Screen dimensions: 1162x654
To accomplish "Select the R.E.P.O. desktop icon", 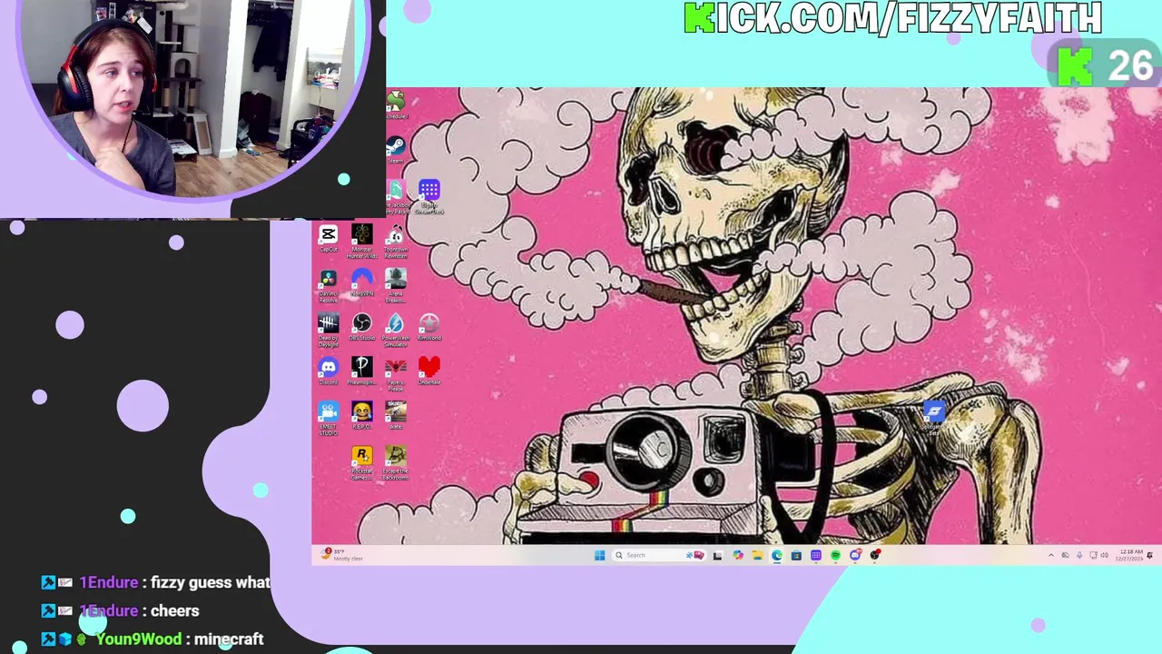I will click(x=361, y=415).
